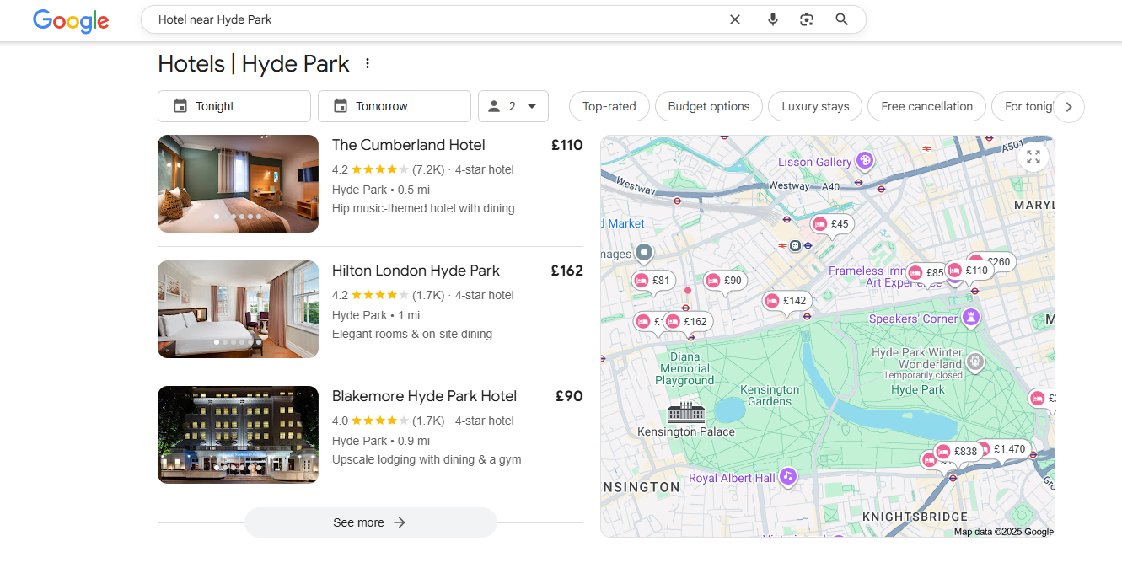Open Google Lens image search

point(807,19)
